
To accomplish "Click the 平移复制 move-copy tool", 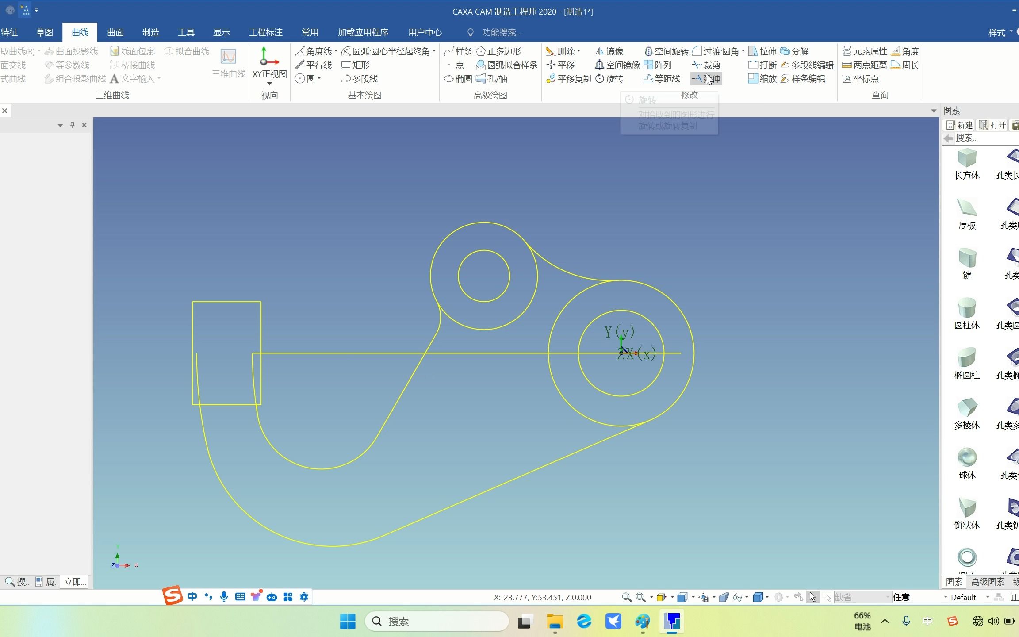I will click(x=569, y=79).
